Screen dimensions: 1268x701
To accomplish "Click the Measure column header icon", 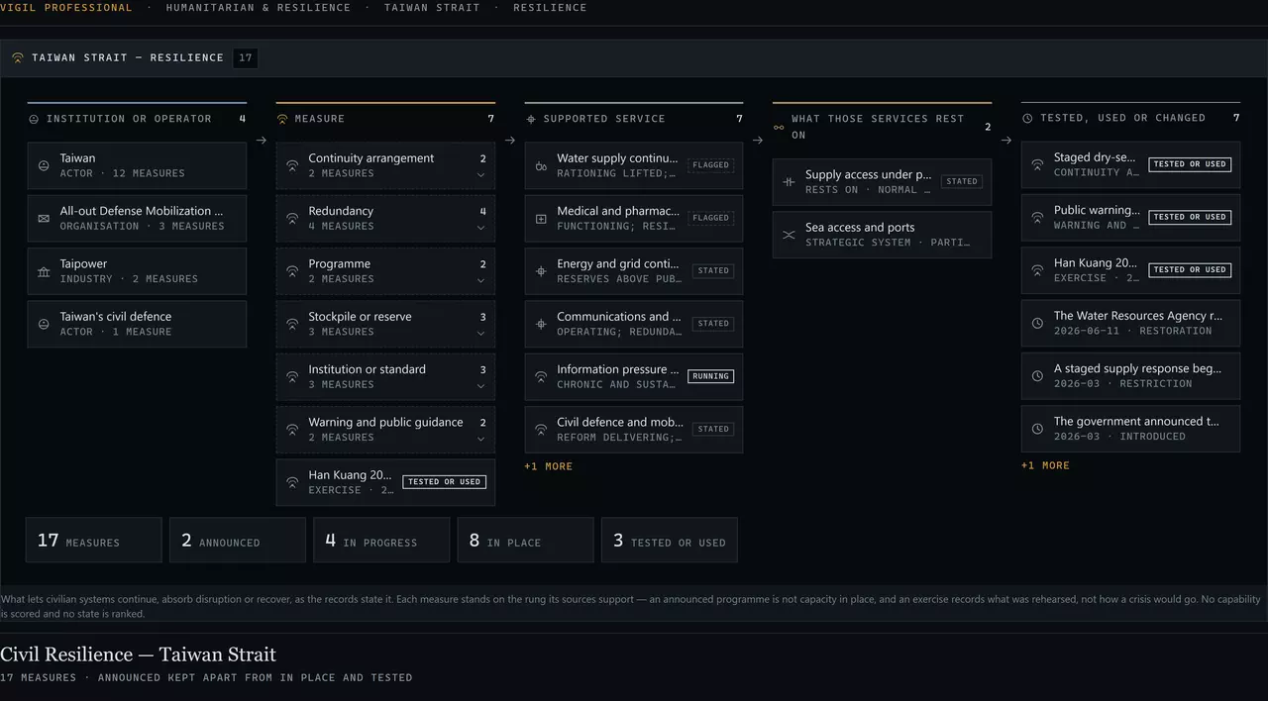I will (282, 119).
